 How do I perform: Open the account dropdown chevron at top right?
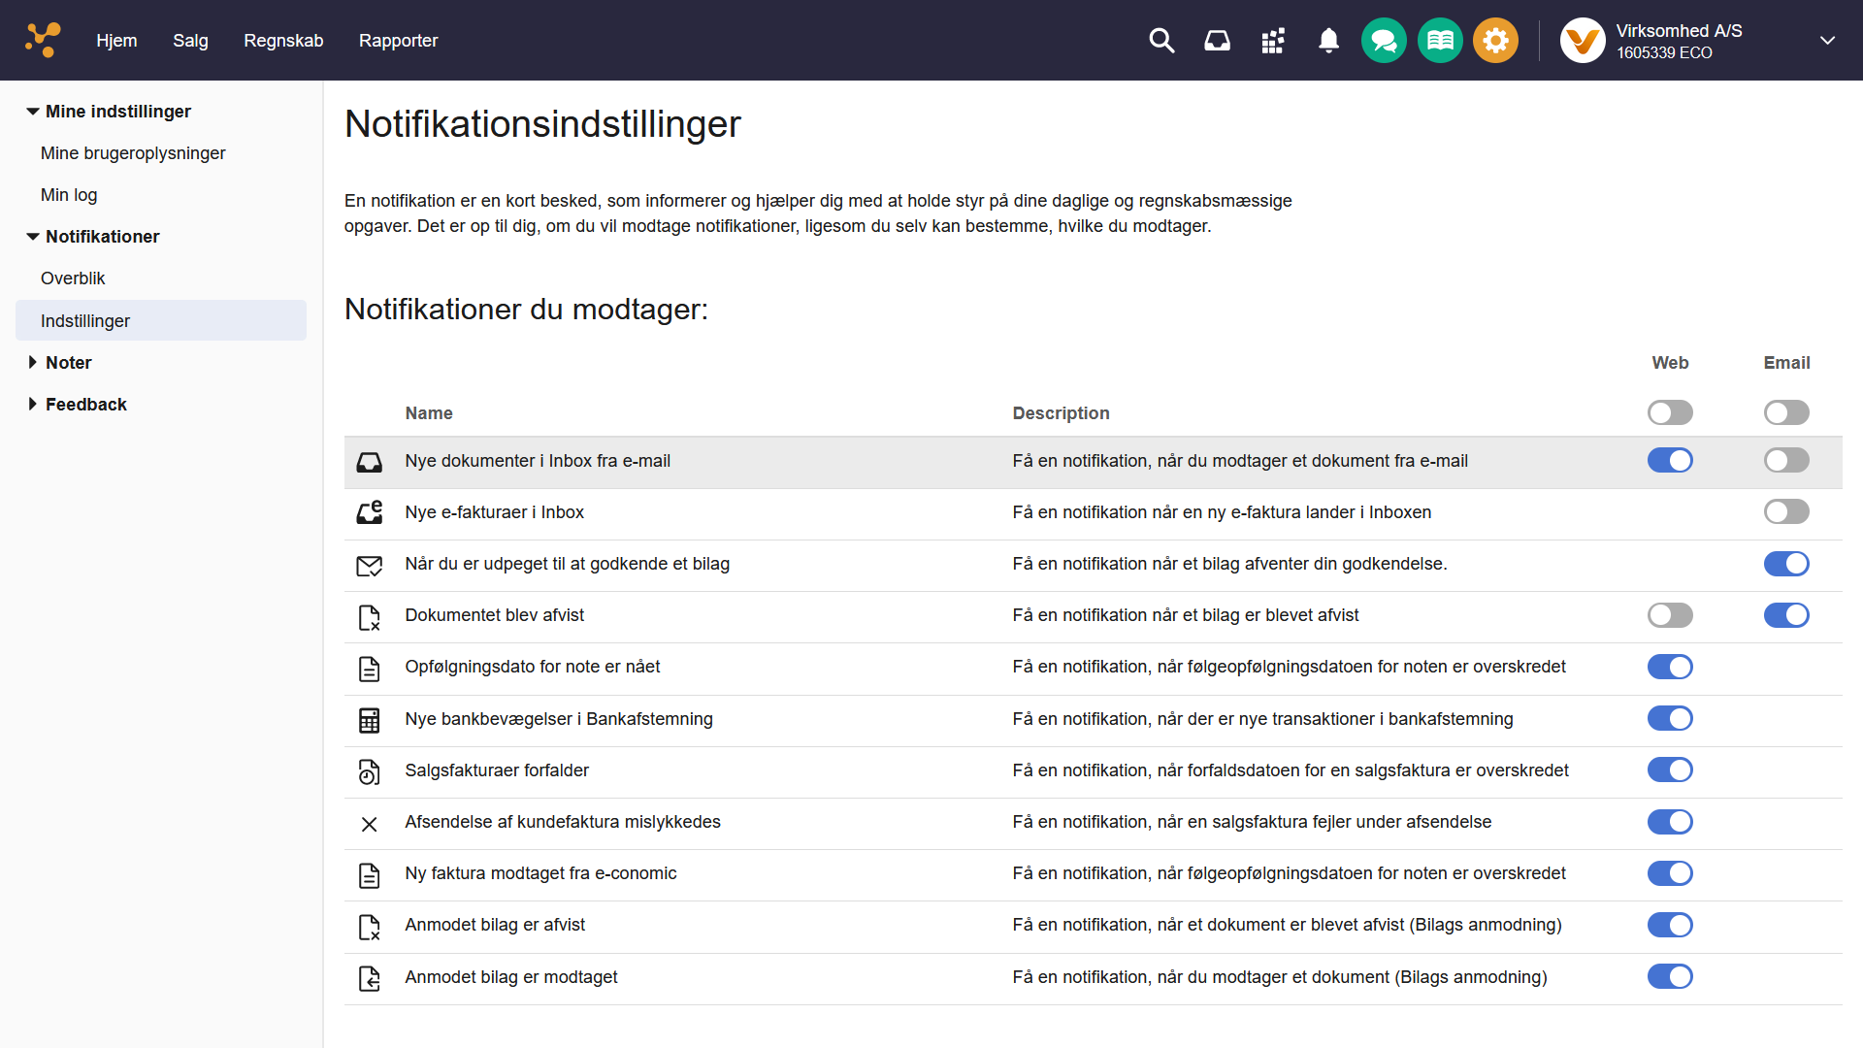tap(1828, 40)
